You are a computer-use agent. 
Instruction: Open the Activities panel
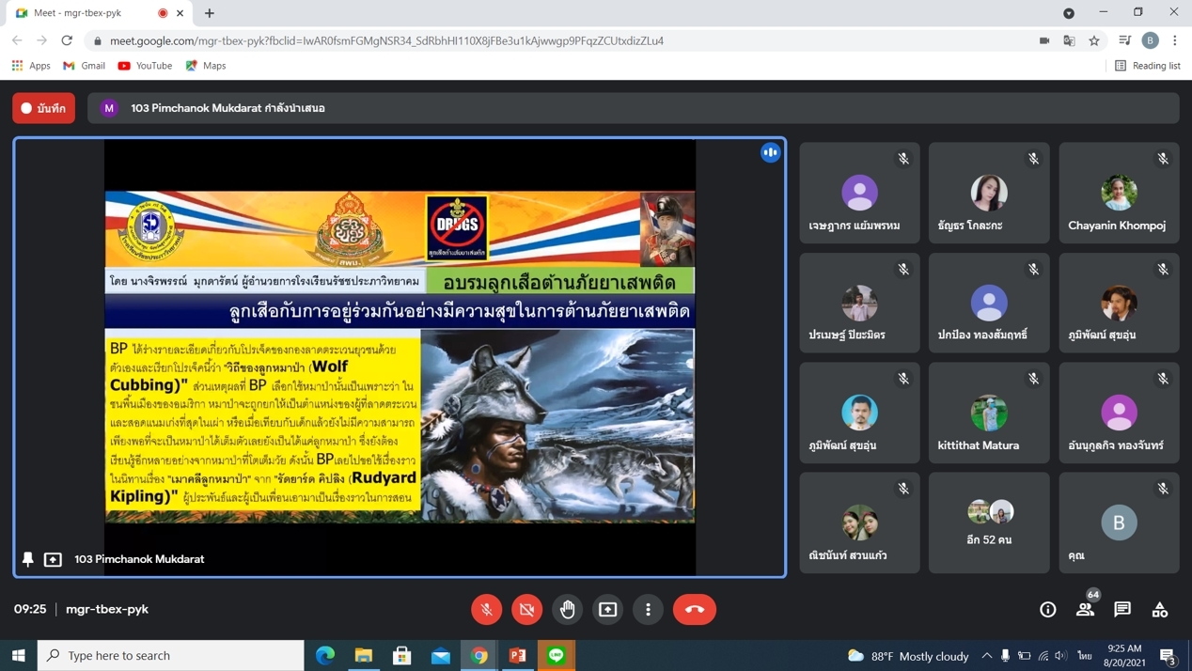point(1160,610)
